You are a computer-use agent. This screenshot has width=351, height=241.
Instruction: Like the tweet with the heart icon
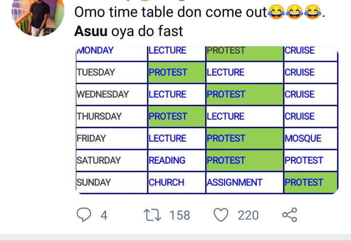tap(222, 215)
